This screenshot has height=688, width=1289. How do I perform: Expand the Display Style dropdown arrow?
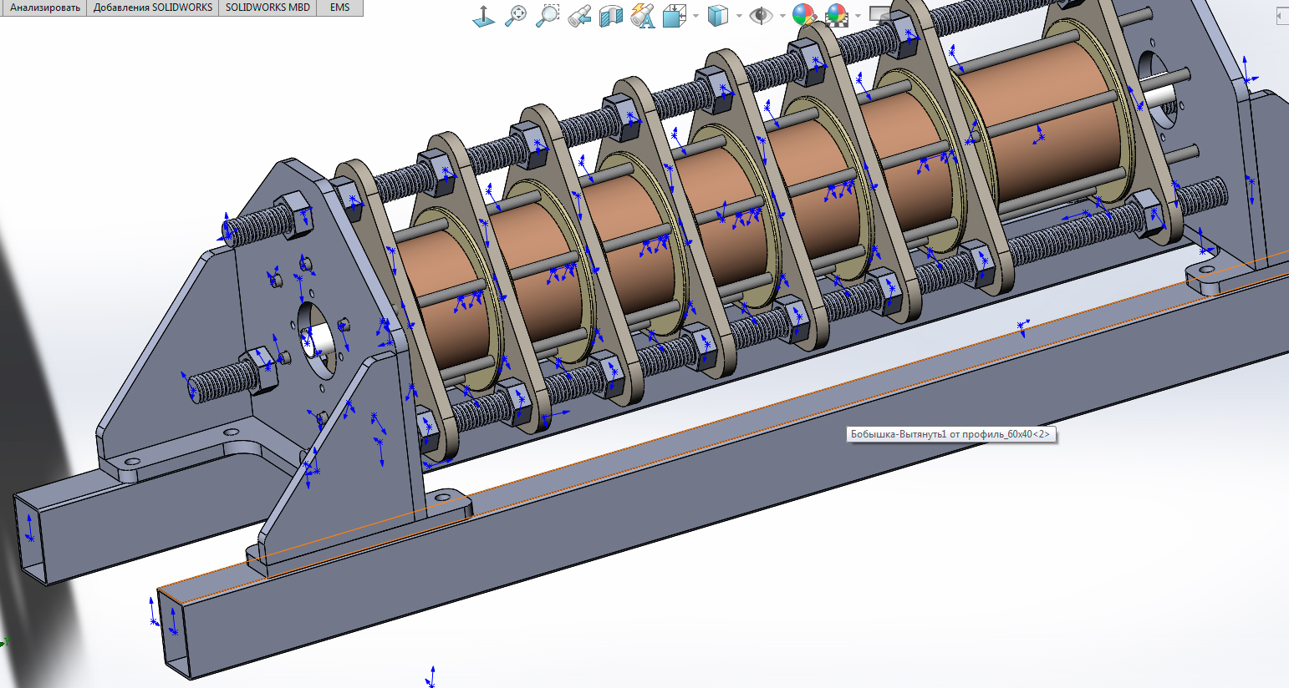coord(738,16)
